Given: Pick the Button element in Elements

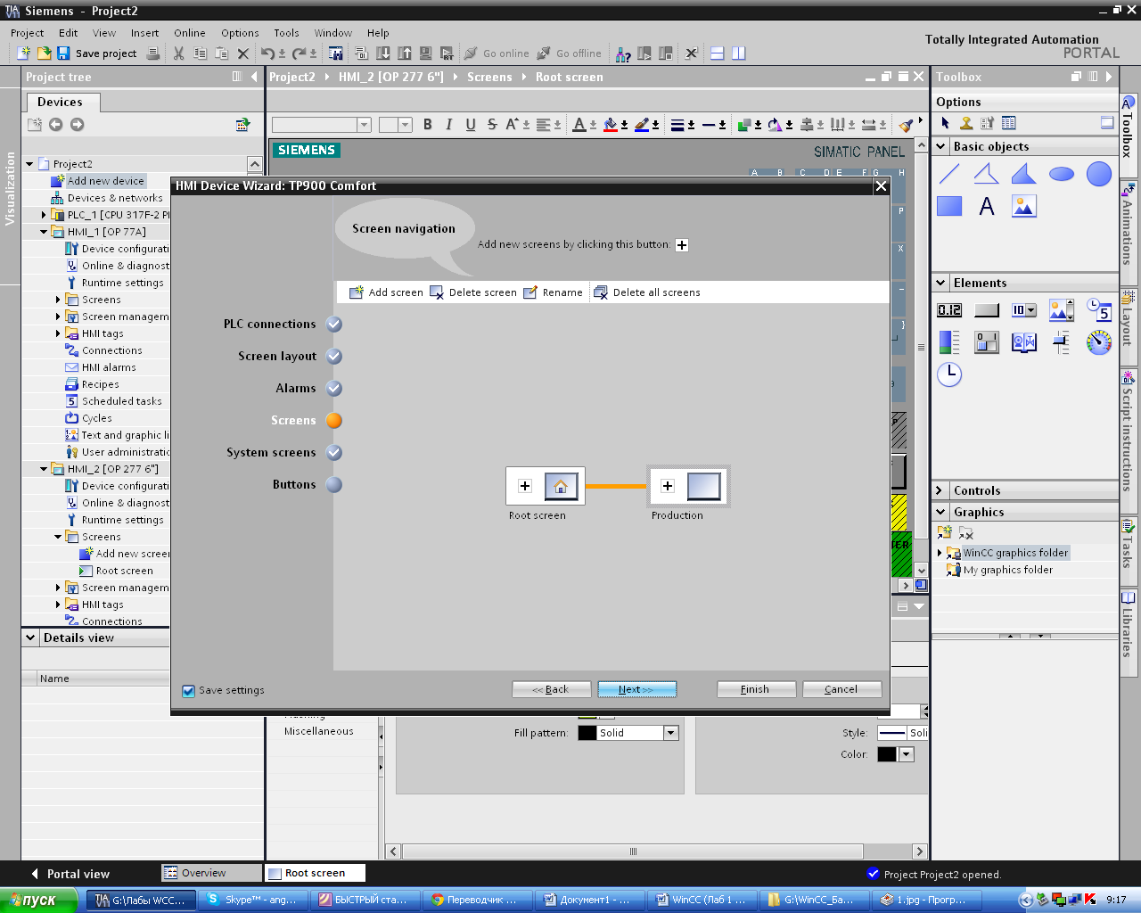Looking at the screenshot, I should (x=986, y=310).
